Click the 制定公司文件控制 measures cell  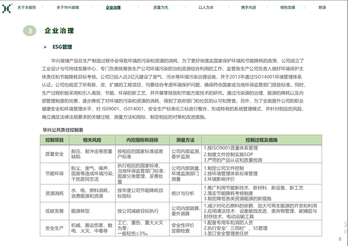tap(261, 173)
